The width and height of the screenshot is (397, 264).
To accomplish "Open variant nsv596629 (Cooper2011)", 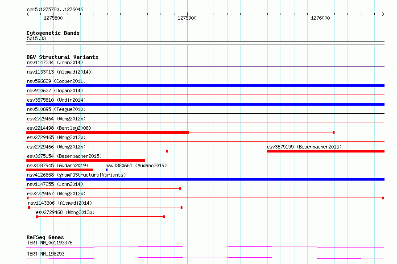I will [x=56, y=81].
